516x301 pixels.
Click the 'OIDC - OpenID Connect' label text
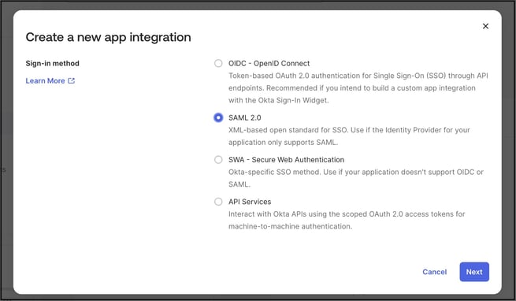(269, 63)
